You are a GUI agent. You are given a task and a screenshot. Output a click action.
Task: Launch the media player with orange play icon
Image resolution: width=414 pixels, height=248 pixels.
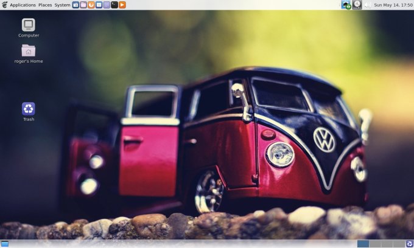pyautogui.click(x=122, y=5)
